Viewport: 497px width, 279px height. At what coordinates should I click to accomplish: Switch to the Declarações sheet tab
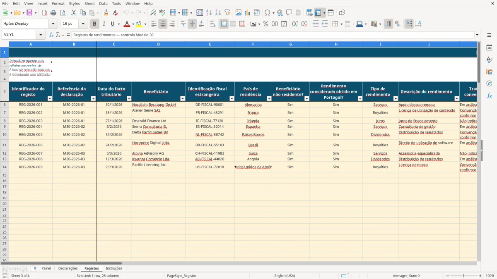pos(68,268)
